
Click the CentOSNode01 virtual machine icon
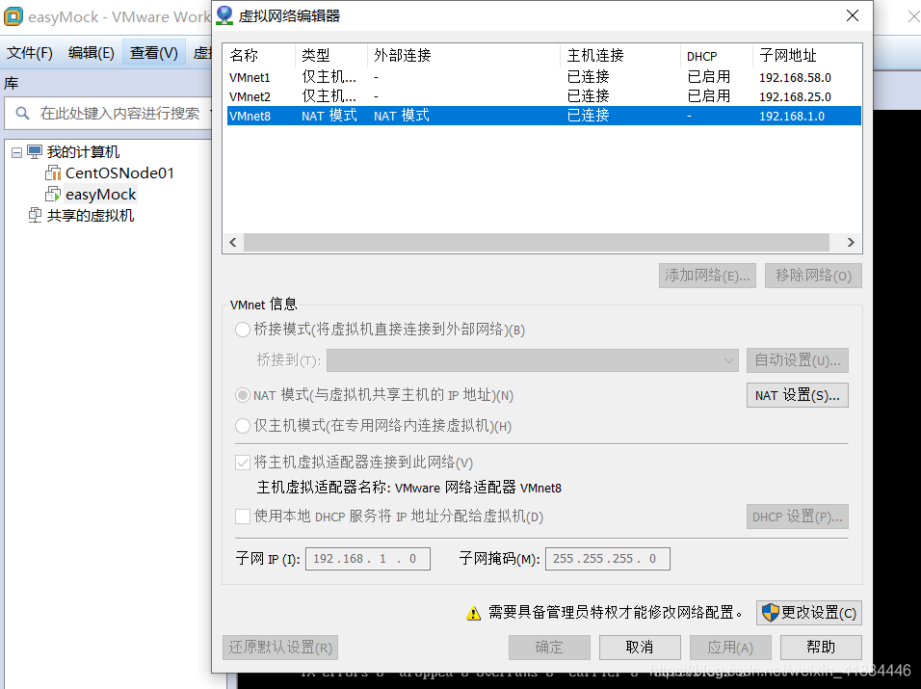pyautogui.click(x=53, y=173)
